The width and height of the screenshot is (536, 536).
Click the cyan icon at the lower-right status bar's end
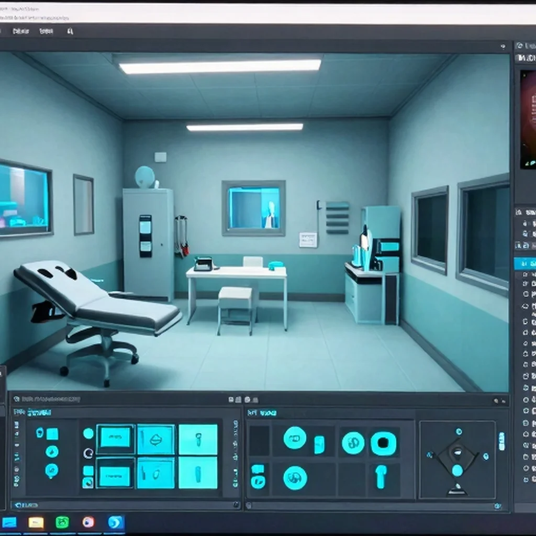pos(498,506)
